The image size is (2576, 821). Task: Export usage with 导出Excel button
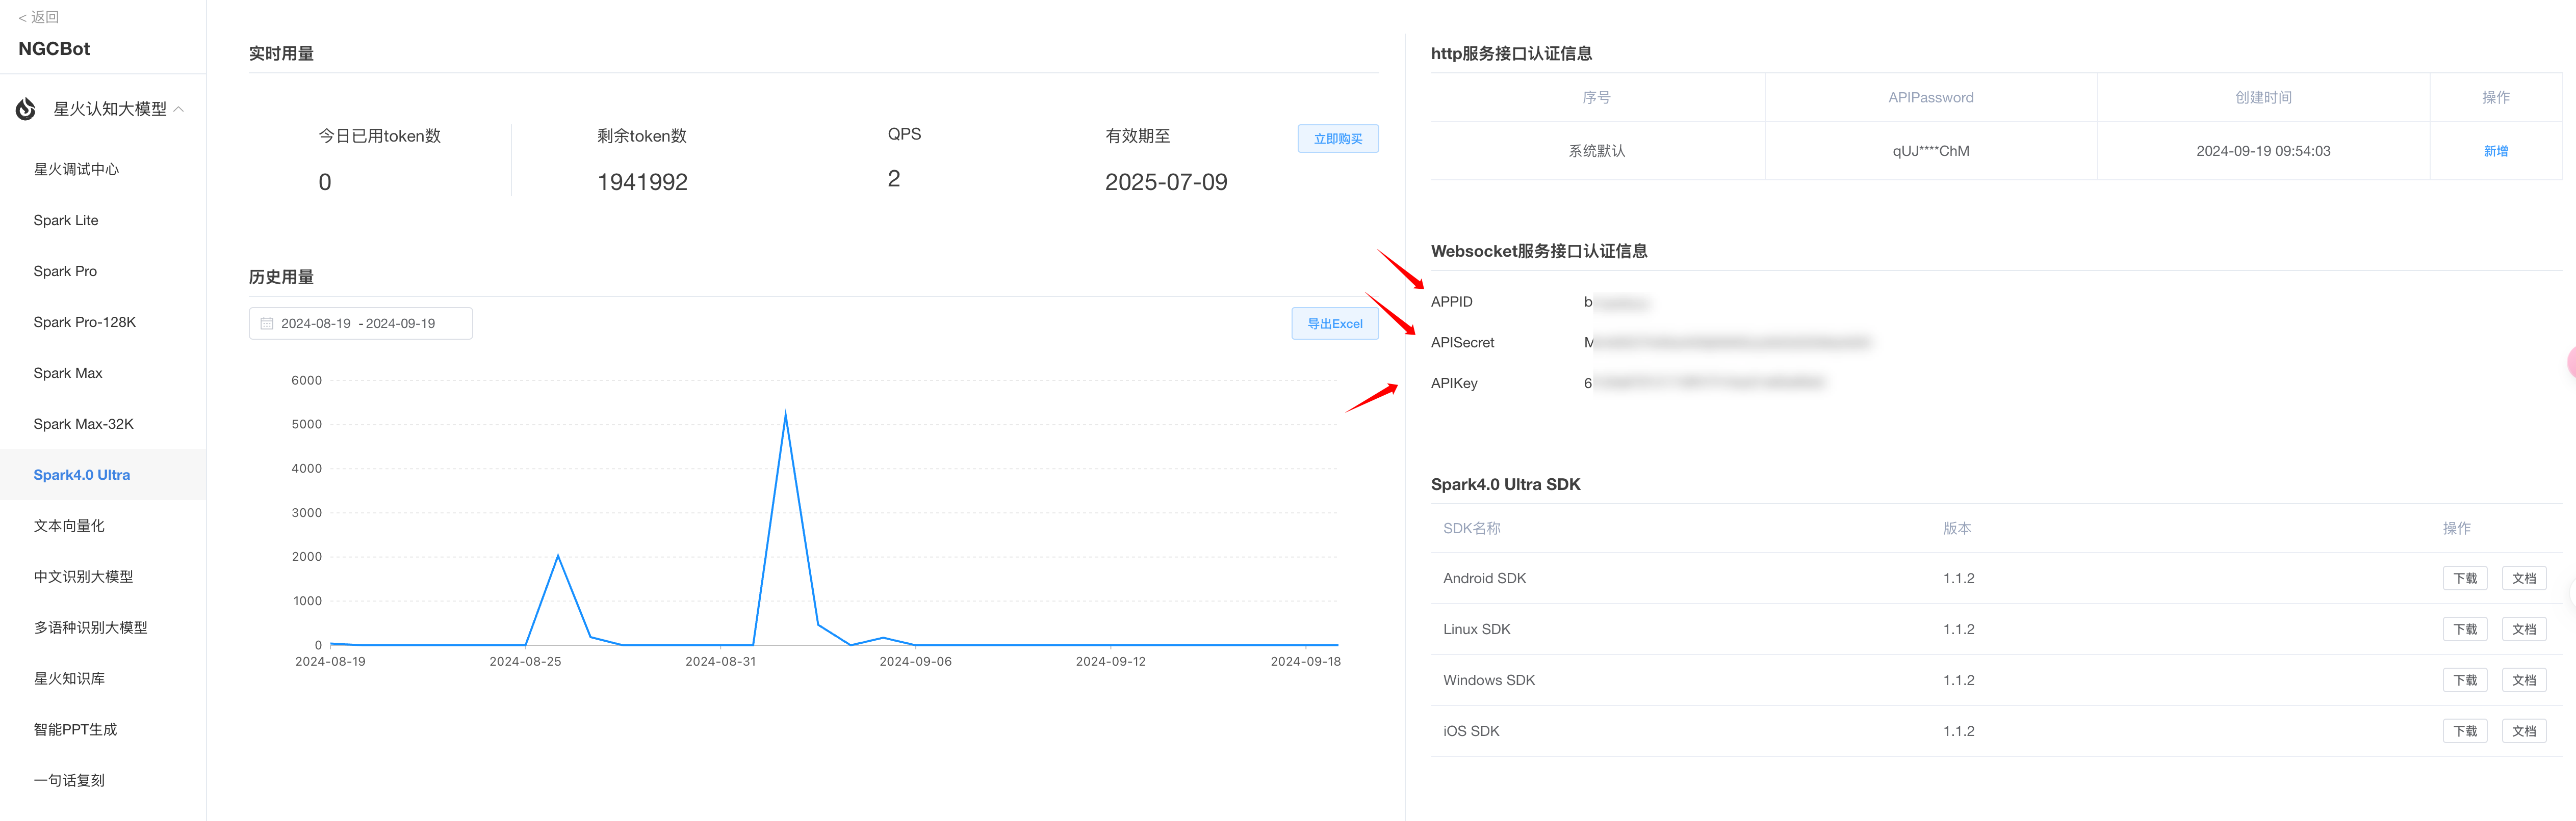pos(1334,323)
